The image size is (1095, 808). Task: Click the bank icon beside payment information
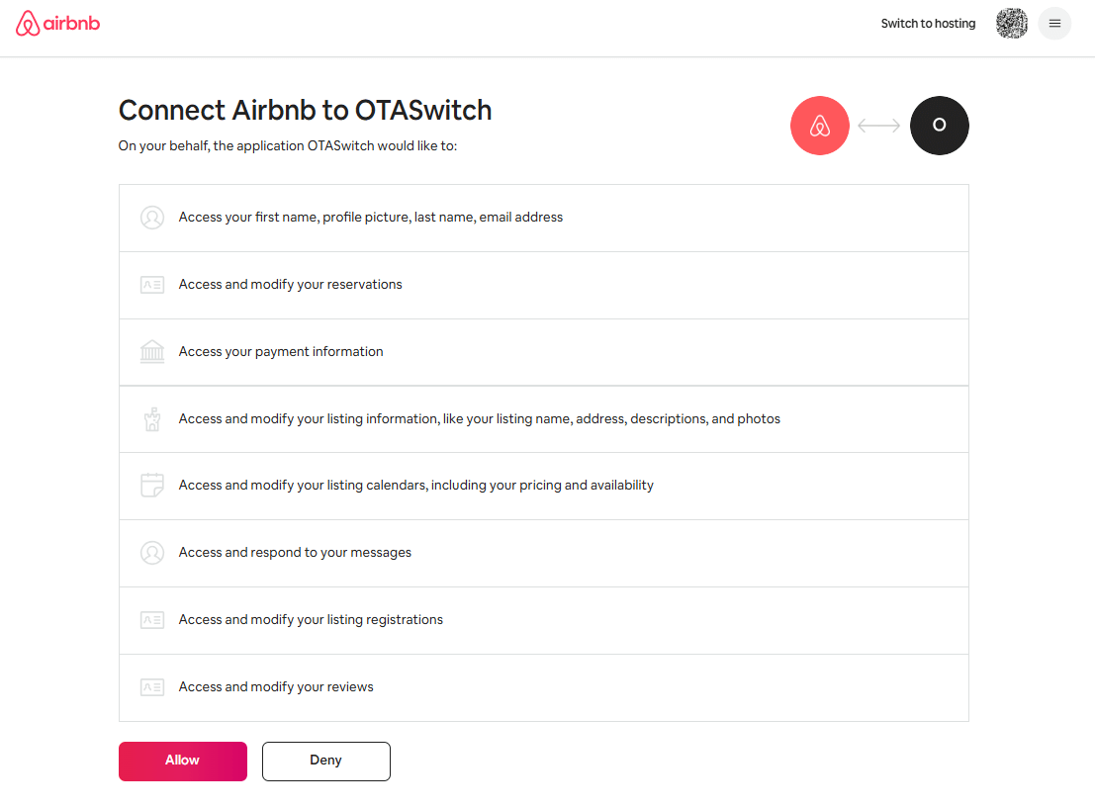pos(152,352)
